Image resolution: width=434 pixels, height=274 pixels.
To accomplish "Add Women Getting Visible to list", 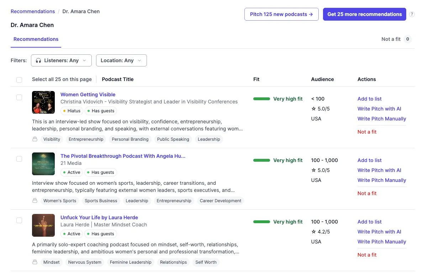I will (x=370, y=99).
